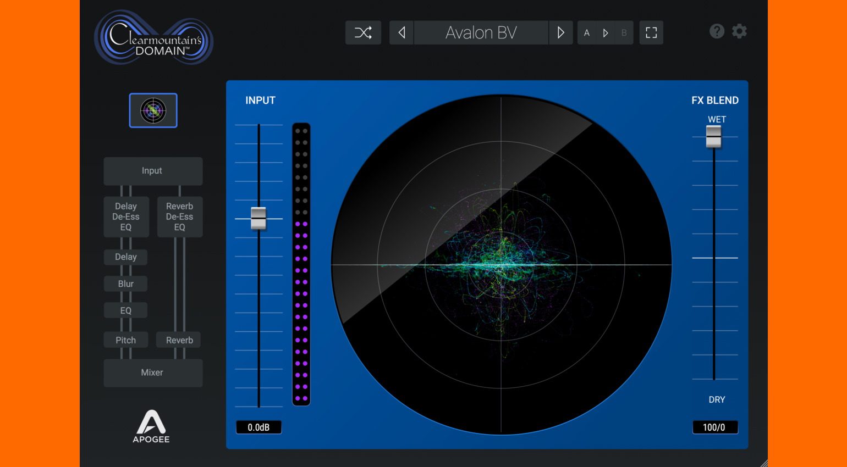Copy A to B arrow button

coord(606,33)
